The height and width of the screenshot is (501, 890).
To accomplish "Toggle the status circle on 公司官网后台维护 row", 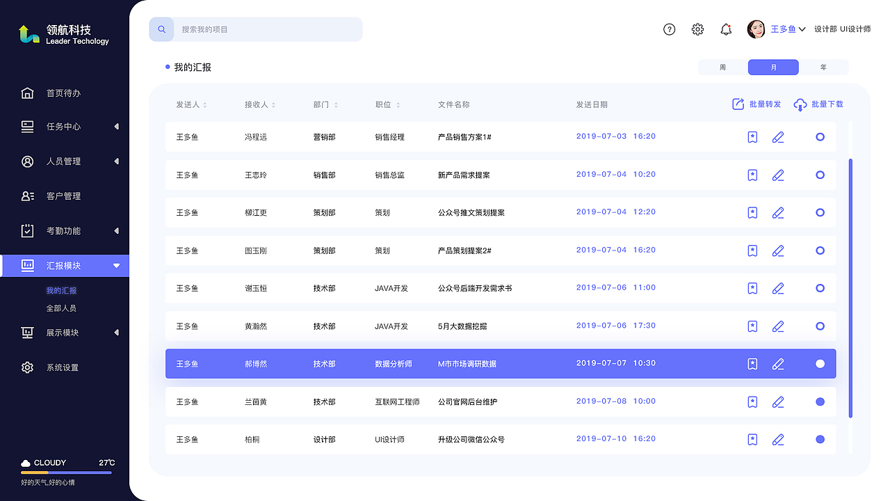I will (820, 401).
